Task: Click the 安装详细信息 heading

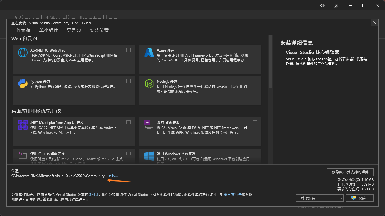Action: 297,43
